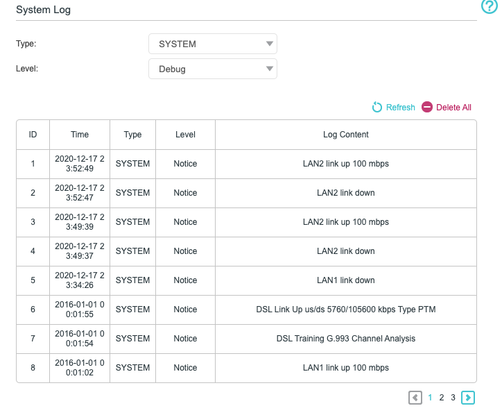The width and height of the screenshot is (502, 415).
Task: Open the Level dropdown showing Debug
Action: tap(213, 69)
